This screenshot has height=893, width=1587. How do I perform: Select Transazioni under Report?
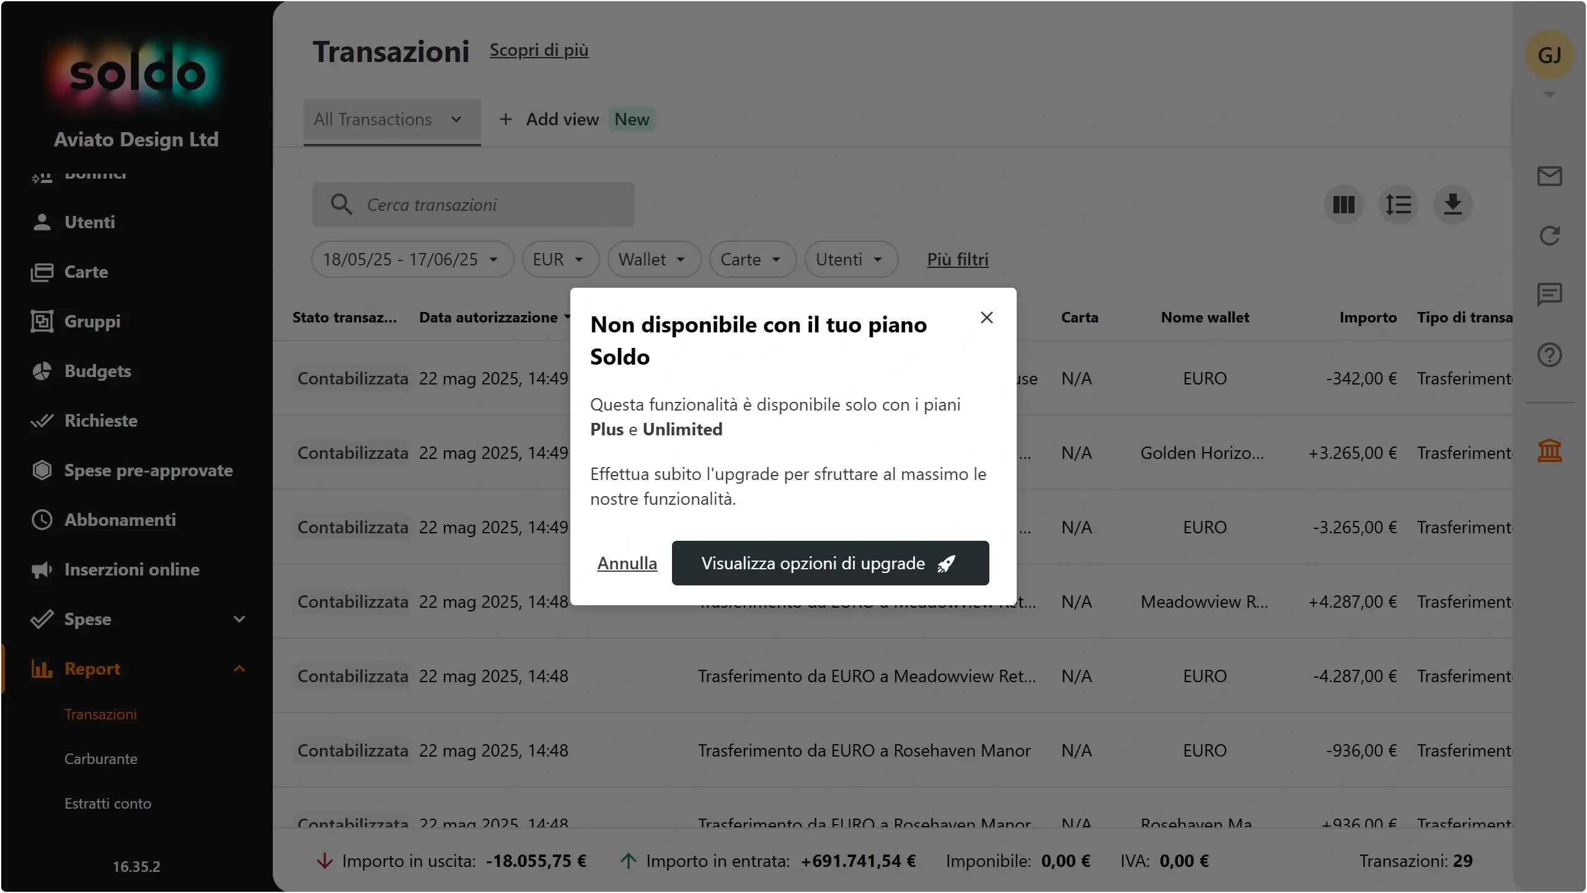tap(100, 714)
